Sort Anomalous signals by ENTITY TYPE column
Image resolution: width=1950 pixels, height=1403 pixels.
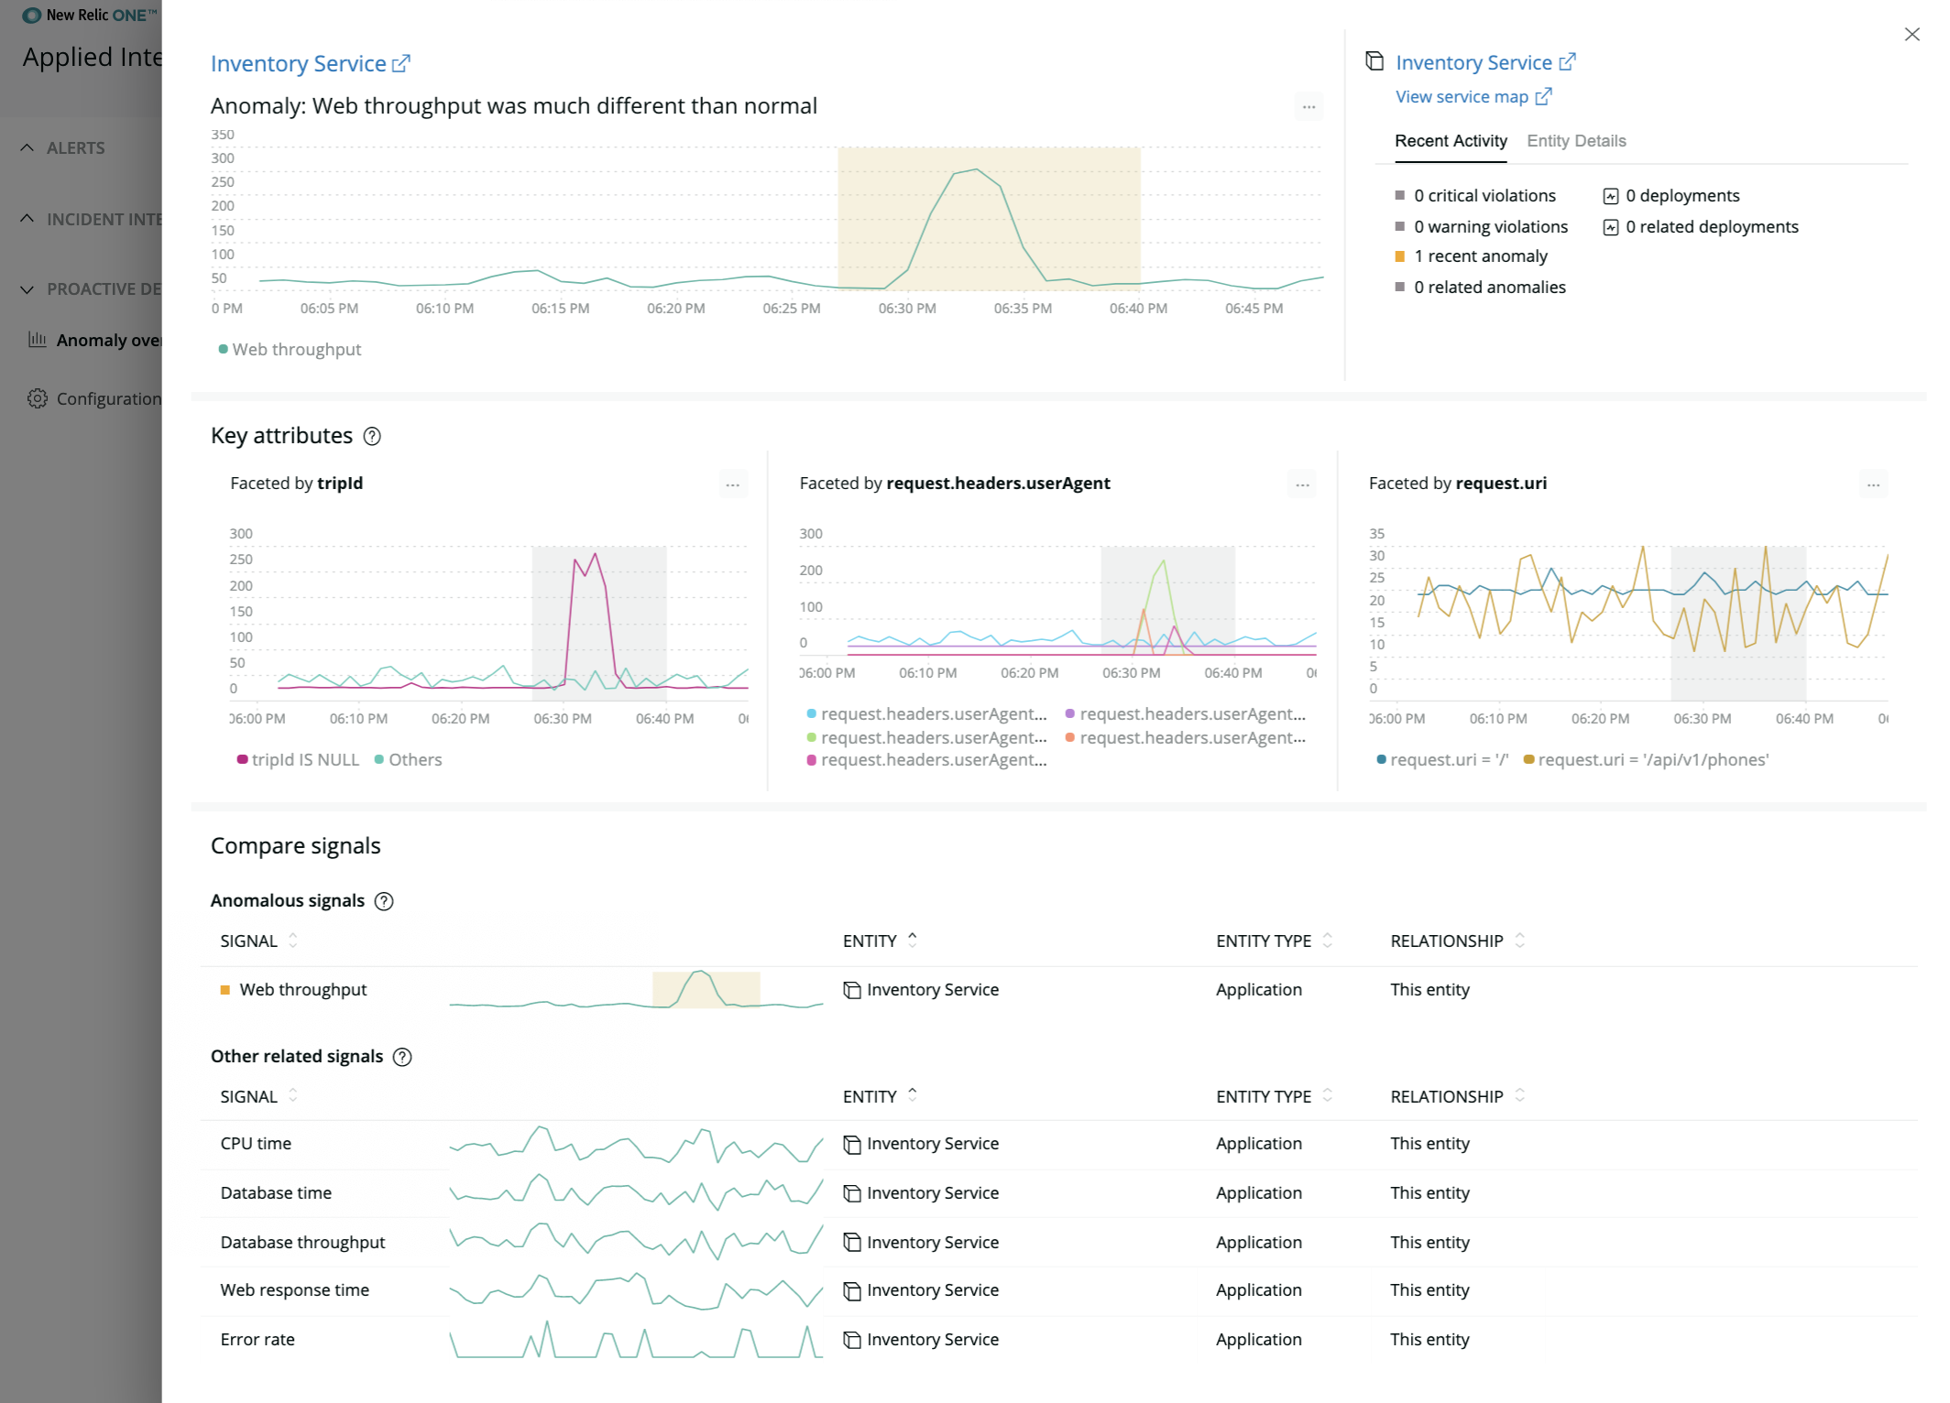(x=1274, y=941)
